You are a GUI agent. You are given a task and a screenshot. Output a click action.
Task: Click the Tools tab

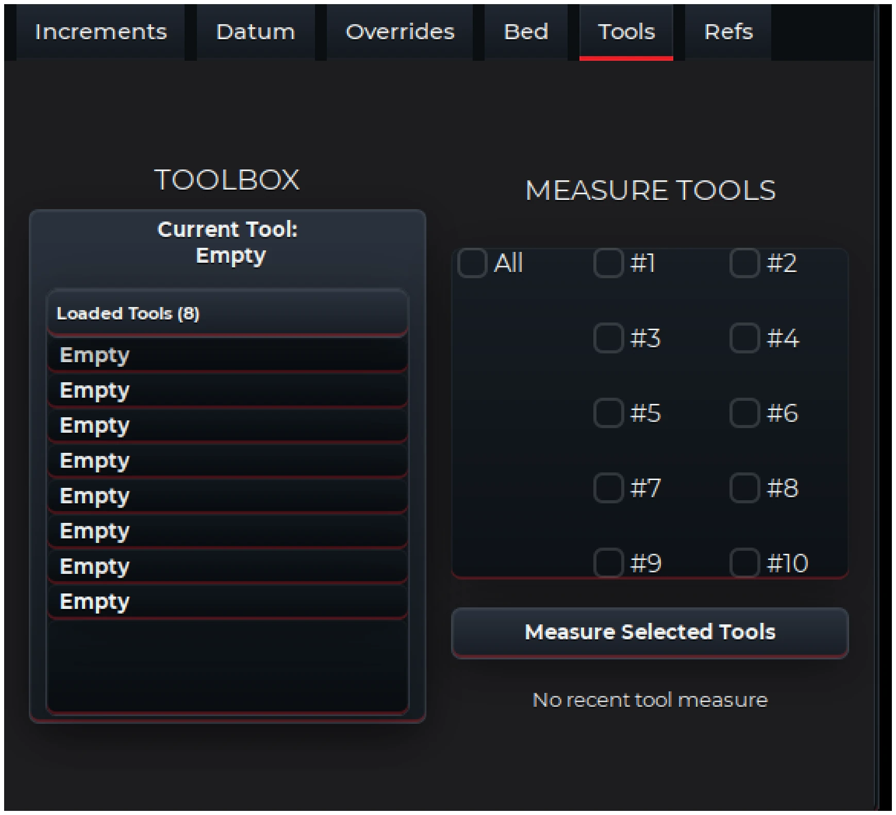626,32
